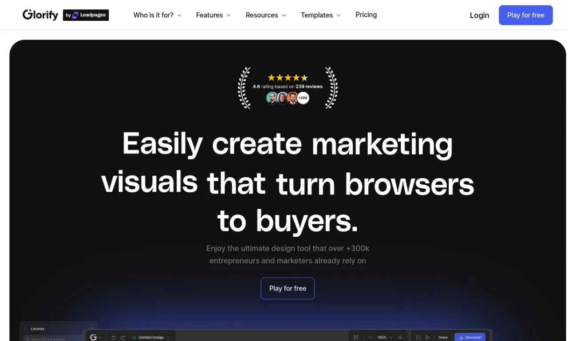Click the comment icon in editor toolbar

click(x=418, y=337)
